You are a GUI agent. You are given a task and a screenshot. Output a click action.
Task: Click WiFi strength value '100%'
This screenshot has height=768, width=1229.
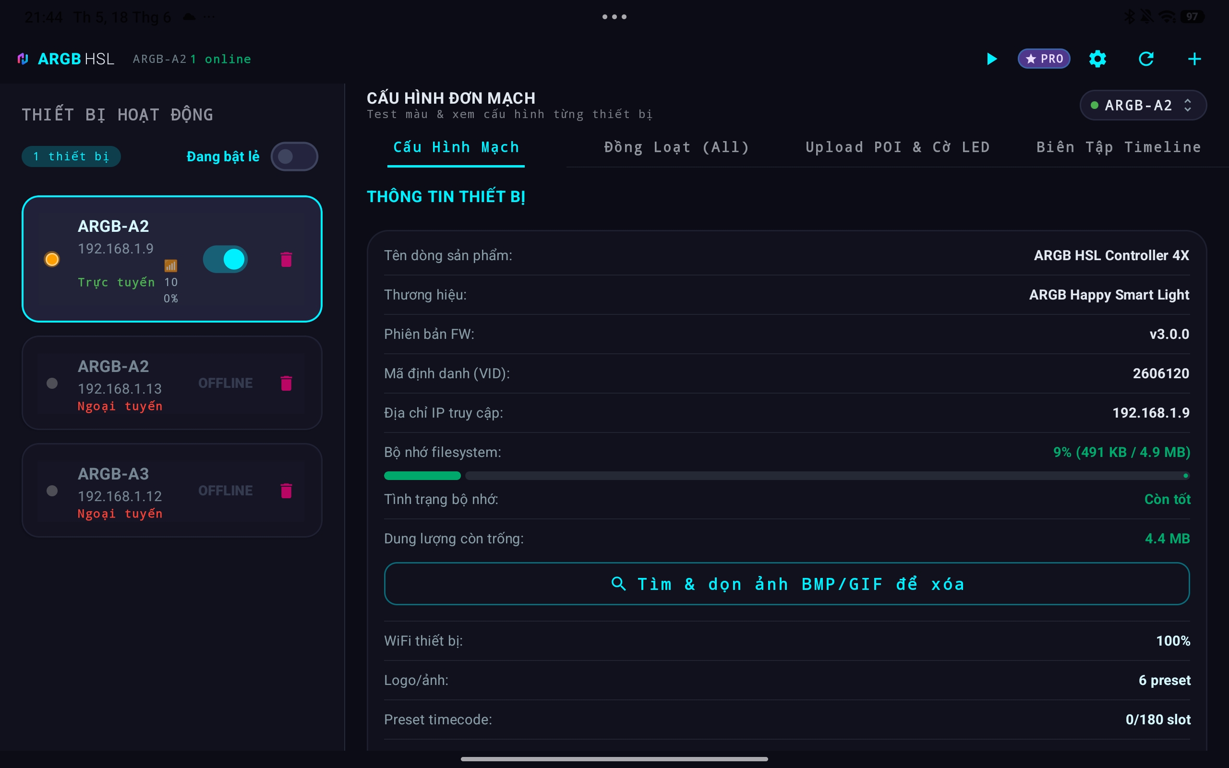click(1173, 641)
